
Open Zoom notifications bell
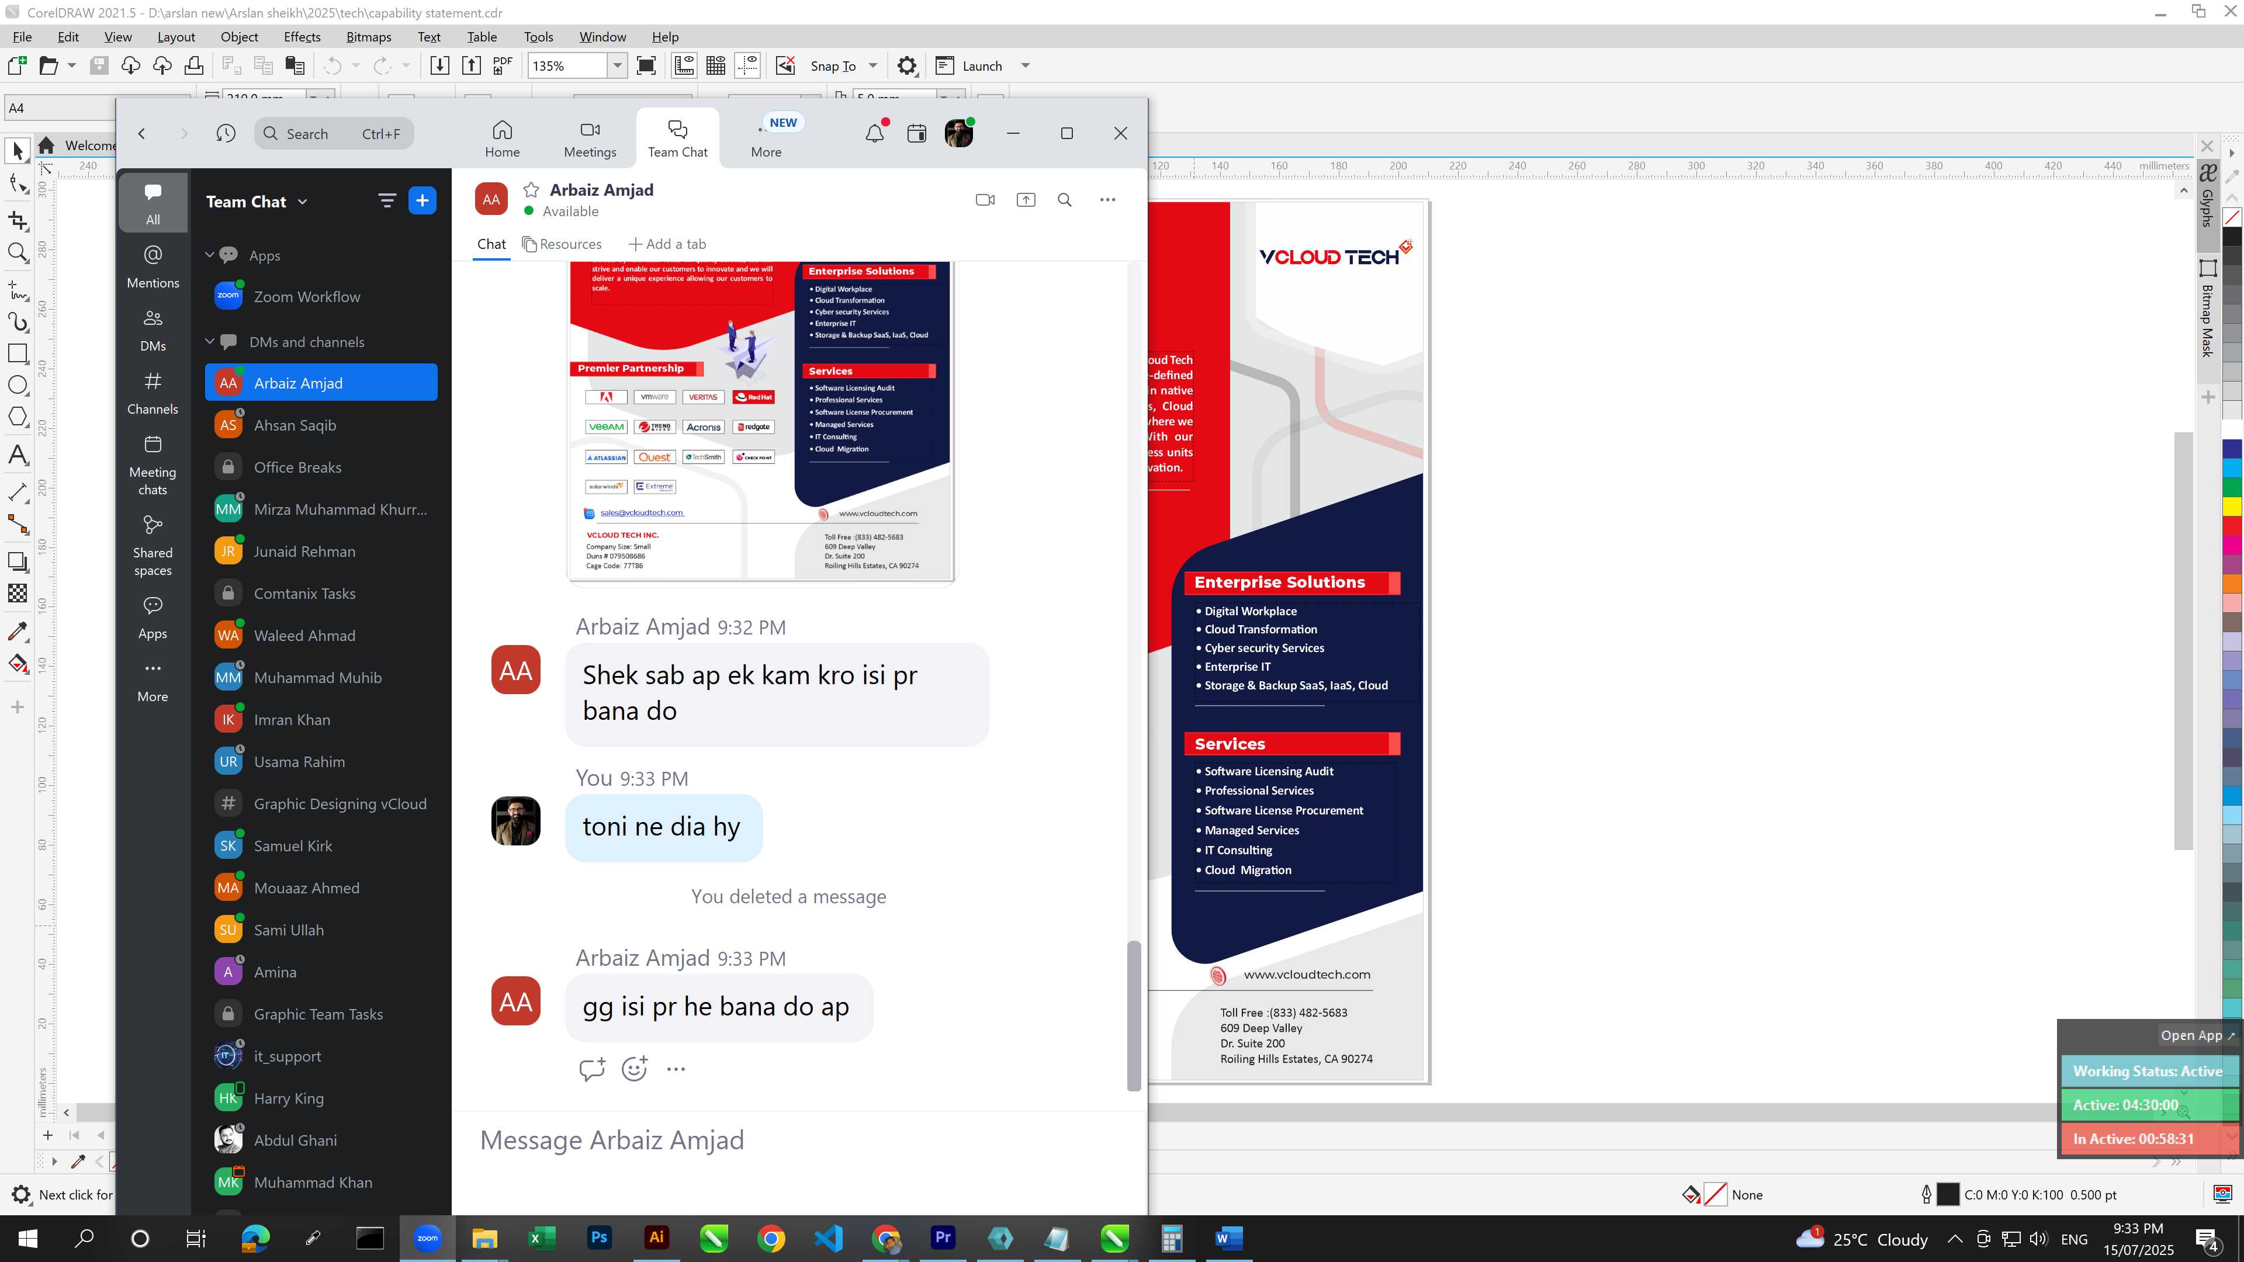click(x=875, y=133)
